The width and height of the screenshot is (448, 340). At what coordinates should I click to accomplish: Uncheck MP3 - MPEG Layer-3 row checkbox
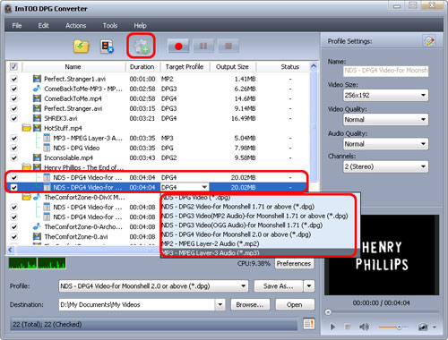point(13,138)
